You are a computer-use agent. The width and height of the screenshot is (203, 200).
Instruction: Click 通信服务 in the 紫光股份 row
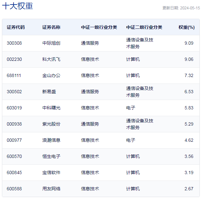click(90, 124)
